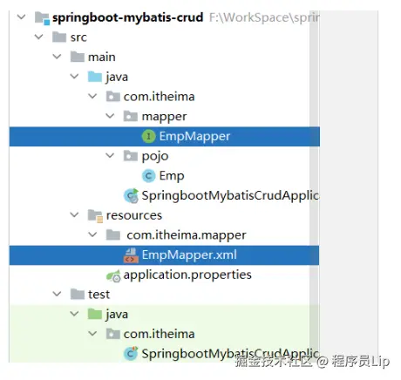Screen dimensions: 401x380
Task: Collapse the pojo package chevron
Action: tap(110, 156)
